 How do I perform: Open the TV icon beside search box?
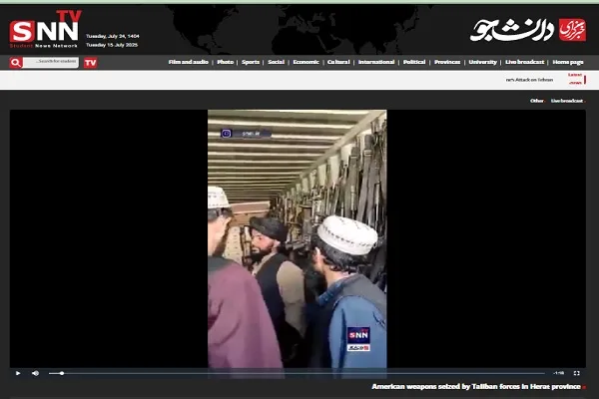[x=90, y=62]
